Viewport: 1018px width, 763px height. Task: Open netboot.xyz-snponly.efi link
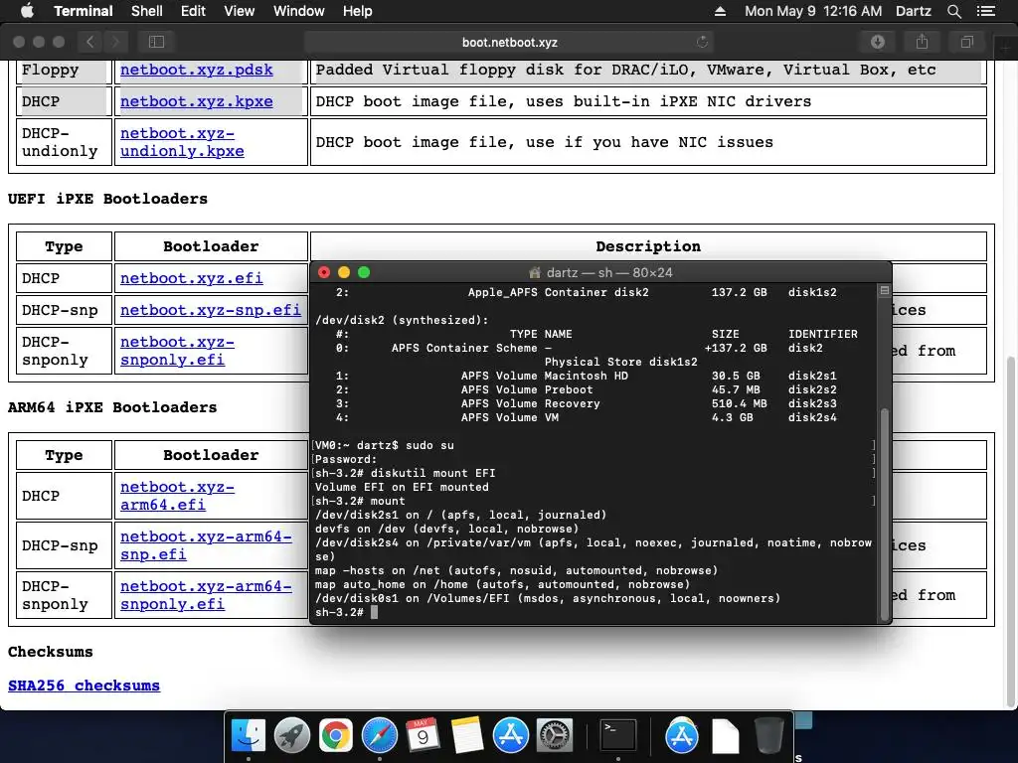pos(177,351)
